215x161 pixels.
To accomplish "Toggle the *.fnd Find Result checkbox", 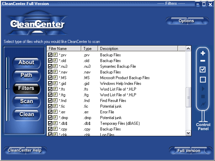I will (x=50, y=101).
